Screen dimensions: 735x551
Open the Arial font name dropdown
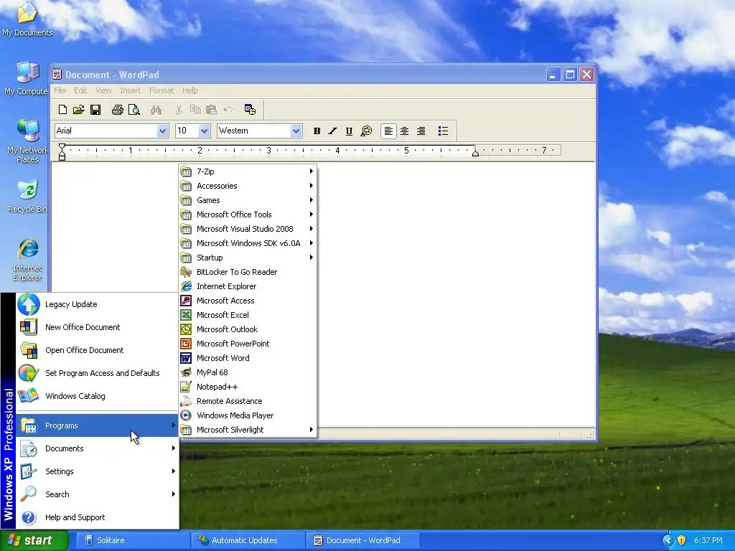point(162,131)
